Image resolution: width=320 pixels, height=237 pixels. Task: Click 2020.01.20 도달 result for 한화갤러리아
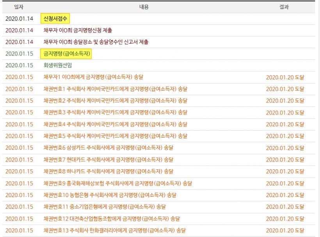click(x=285, y=230)
